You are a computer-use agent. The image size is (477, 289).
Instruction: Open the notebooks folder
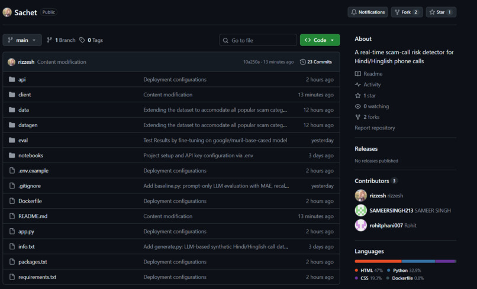(x=31, y=155)
